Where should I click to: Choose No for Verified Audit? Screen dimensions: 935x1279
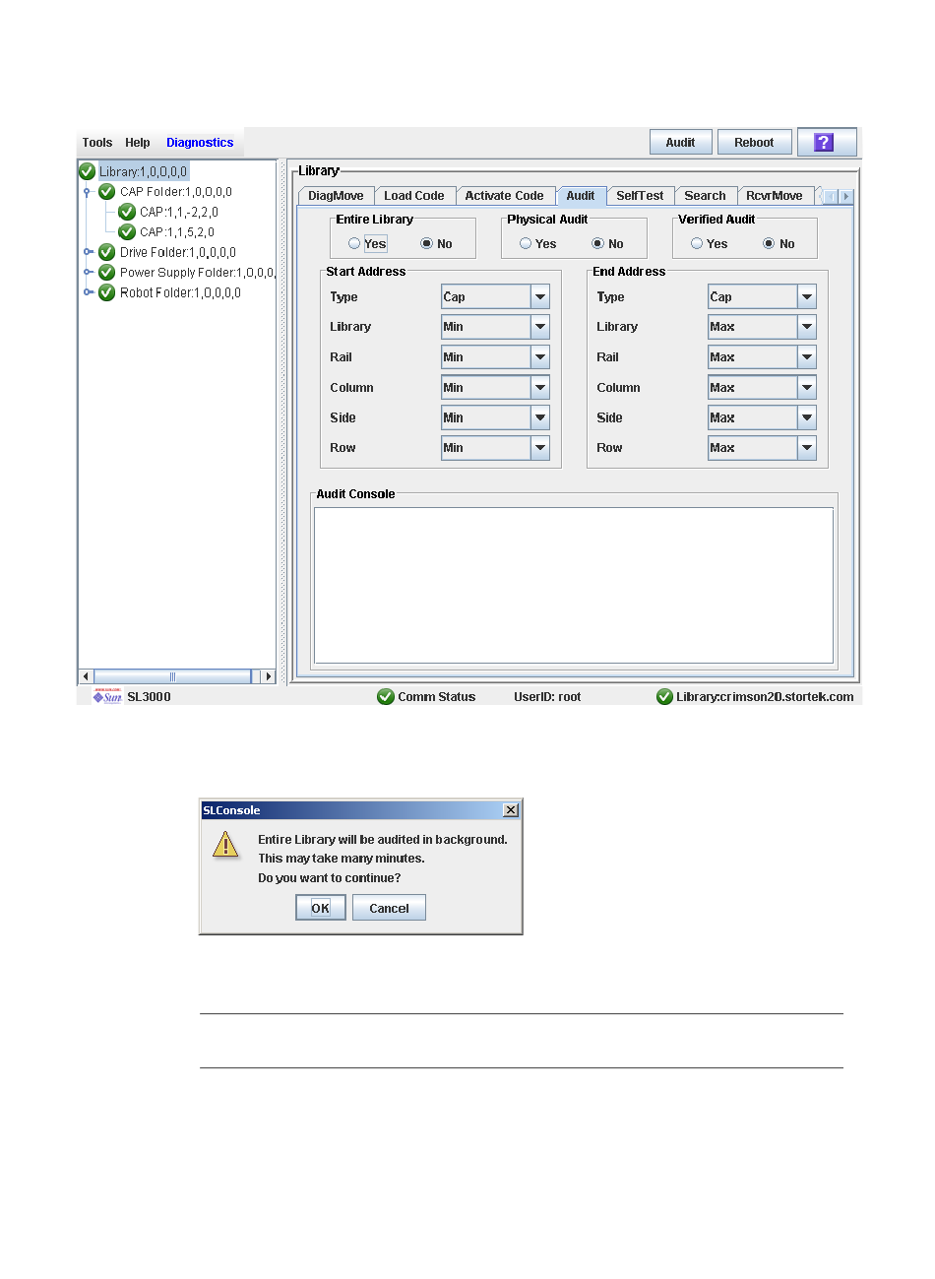tap(769, 244)
